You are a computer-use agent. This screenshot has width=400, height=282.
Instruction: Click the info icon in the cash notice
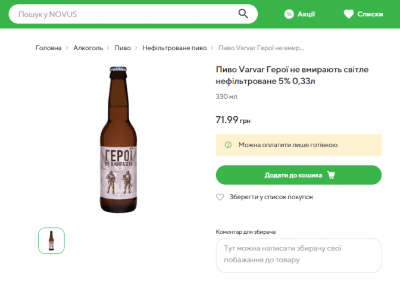pyautogui.click(x=228, y=145)
